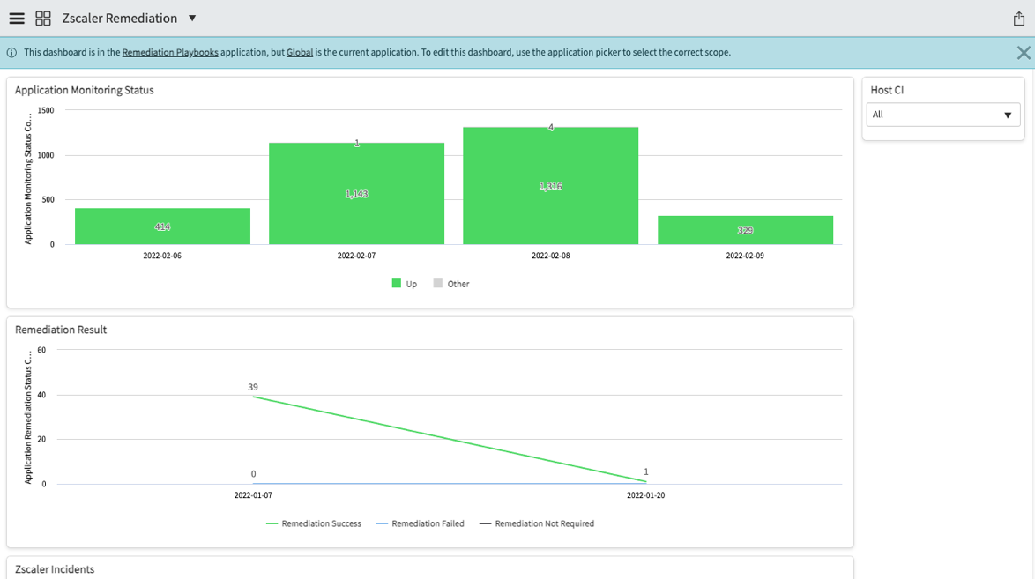Click the Host CI filter label
Screen dimensions: 1035x579
887,90
